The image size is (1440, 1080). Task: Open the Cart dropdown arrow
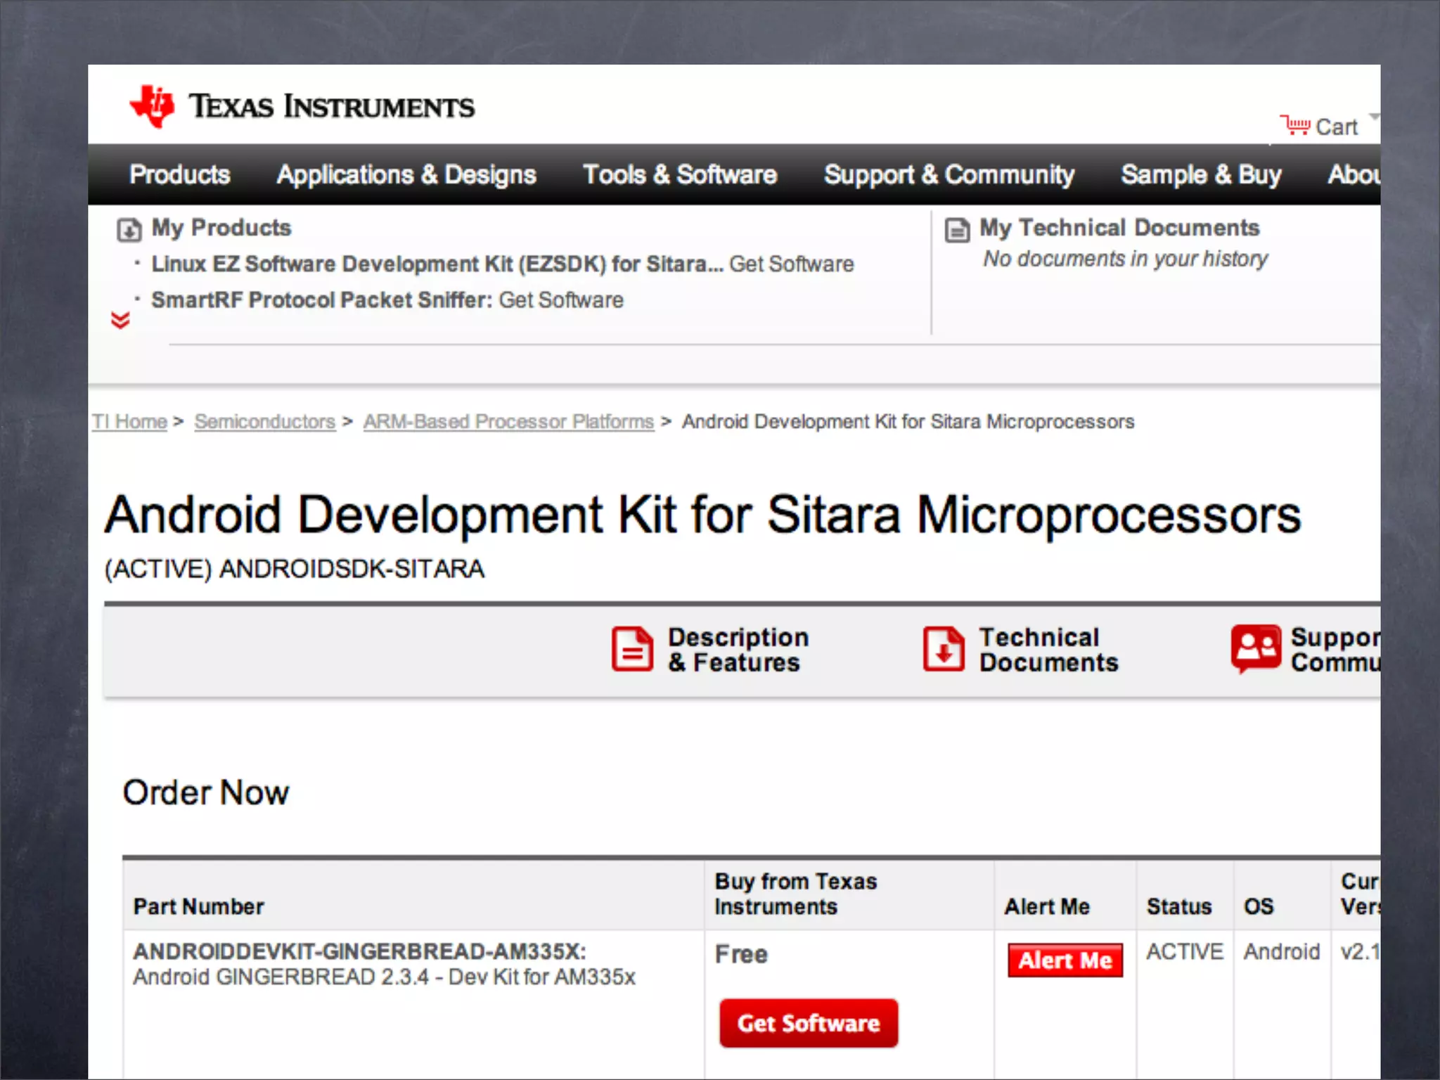(1373, 116)
